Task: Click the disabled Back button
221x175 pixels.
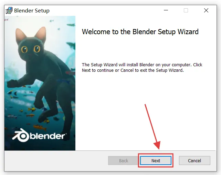Action: (124, 161)
